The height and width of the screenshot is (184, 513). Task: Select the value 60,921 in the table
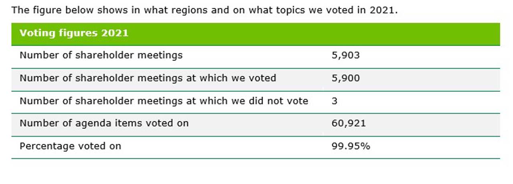349,123
